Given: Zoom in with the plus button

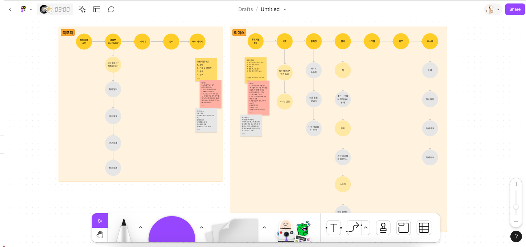Looking at the screenshot, I should pos(516,184).
